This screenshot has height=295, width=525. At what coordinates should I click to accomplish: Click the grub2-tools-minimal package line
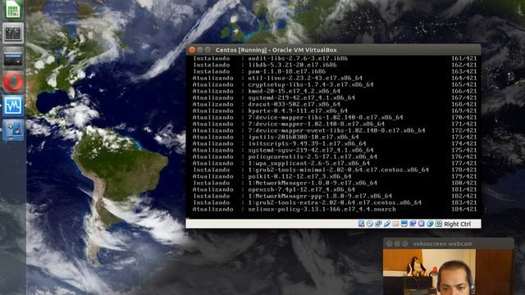(x=334, y=170)
